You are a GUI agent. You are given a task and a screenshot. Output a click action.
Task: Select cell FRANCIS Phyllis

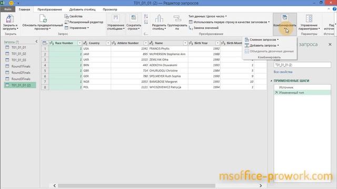click(168, 49)
